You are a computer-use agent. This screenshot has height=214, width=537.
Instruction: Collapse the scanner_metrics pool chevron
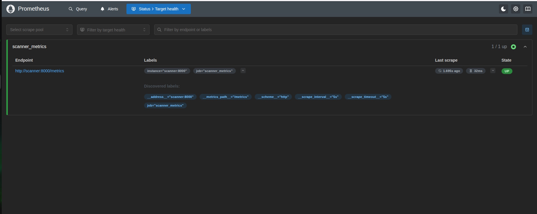click(x=525, y=47)
